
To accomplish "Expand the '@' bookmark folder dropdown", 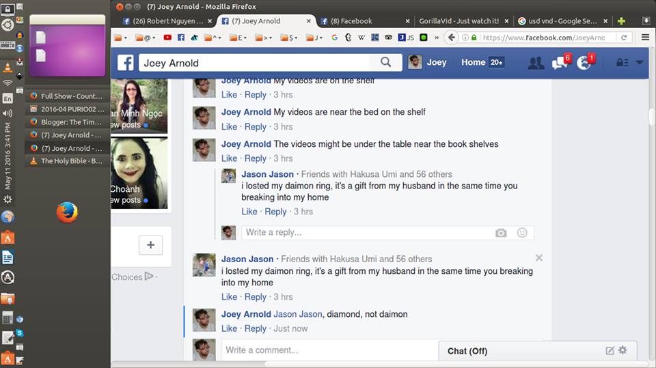I will click(145, 38).
